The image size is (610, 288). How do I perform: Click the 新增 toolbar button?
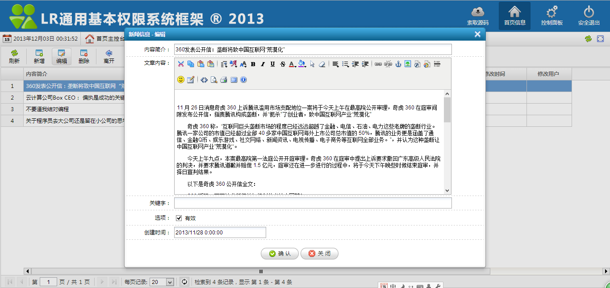pyautogui.click(x=39, y=57)
